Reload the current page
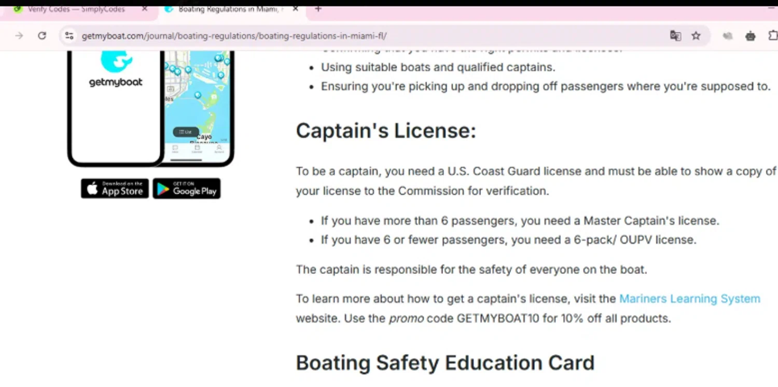The image size is (778, 387). (42, 36)
